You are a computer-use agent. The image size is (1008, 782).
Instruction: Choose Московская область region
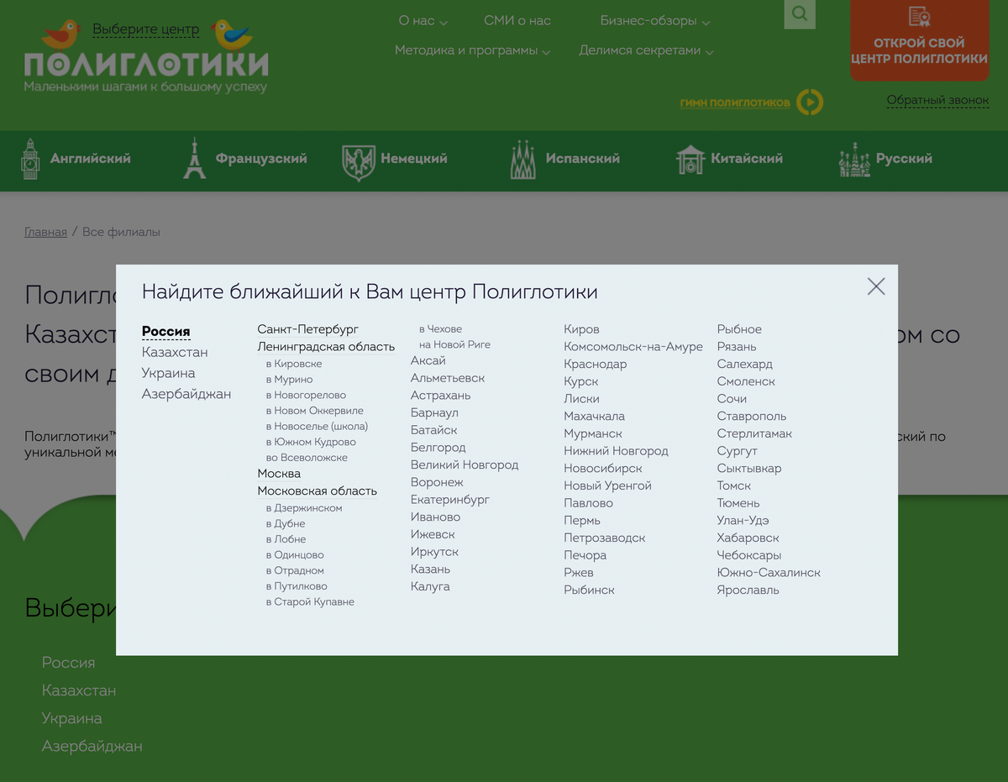[318, 491]
